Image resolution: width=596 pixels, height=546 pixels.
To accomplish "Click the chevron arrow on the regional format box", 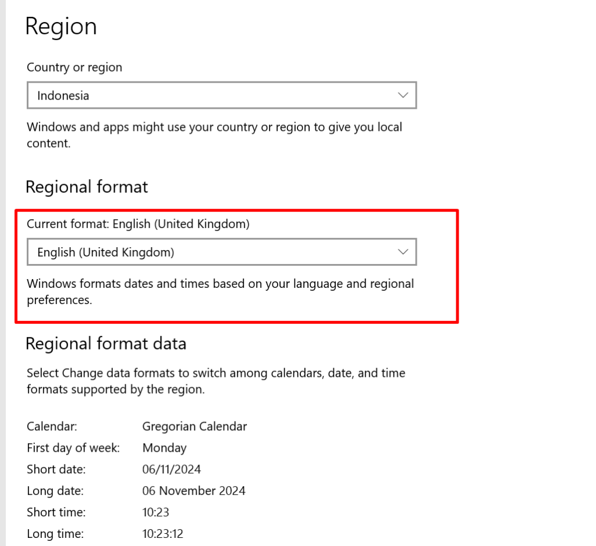I will (x=403, y=252).
